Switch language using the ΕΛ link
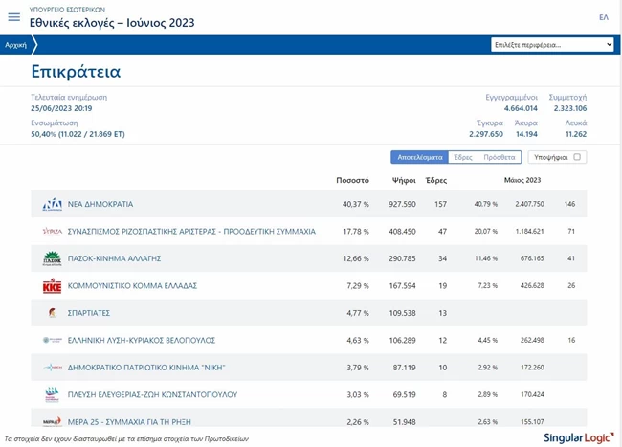This screenshot has height=447, width=622. 604,17
